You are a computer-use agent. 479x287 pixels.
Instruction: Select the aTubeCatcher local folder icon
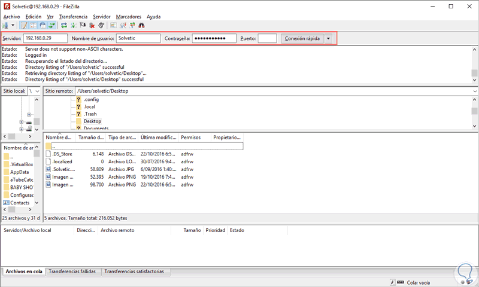pos(7,179)
